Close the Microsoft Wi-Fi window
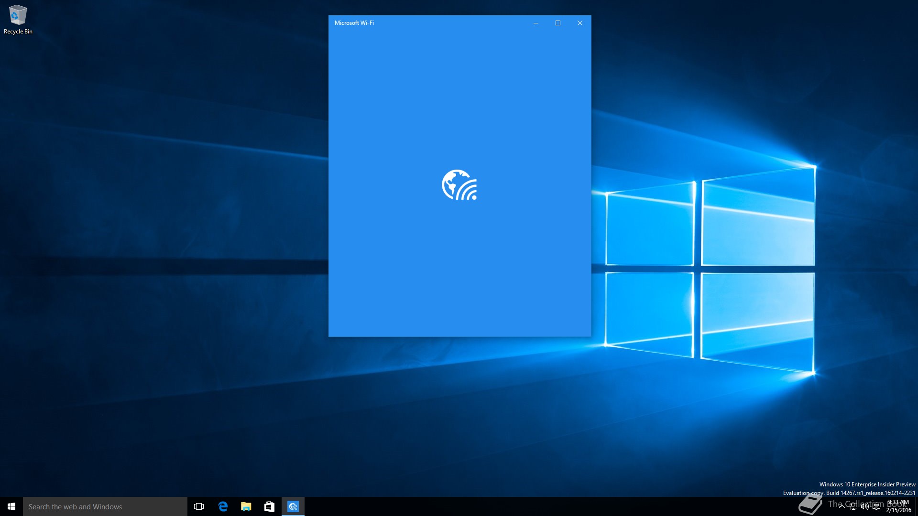The width and height of the screenshot is (918, 516). pos(580,23)
